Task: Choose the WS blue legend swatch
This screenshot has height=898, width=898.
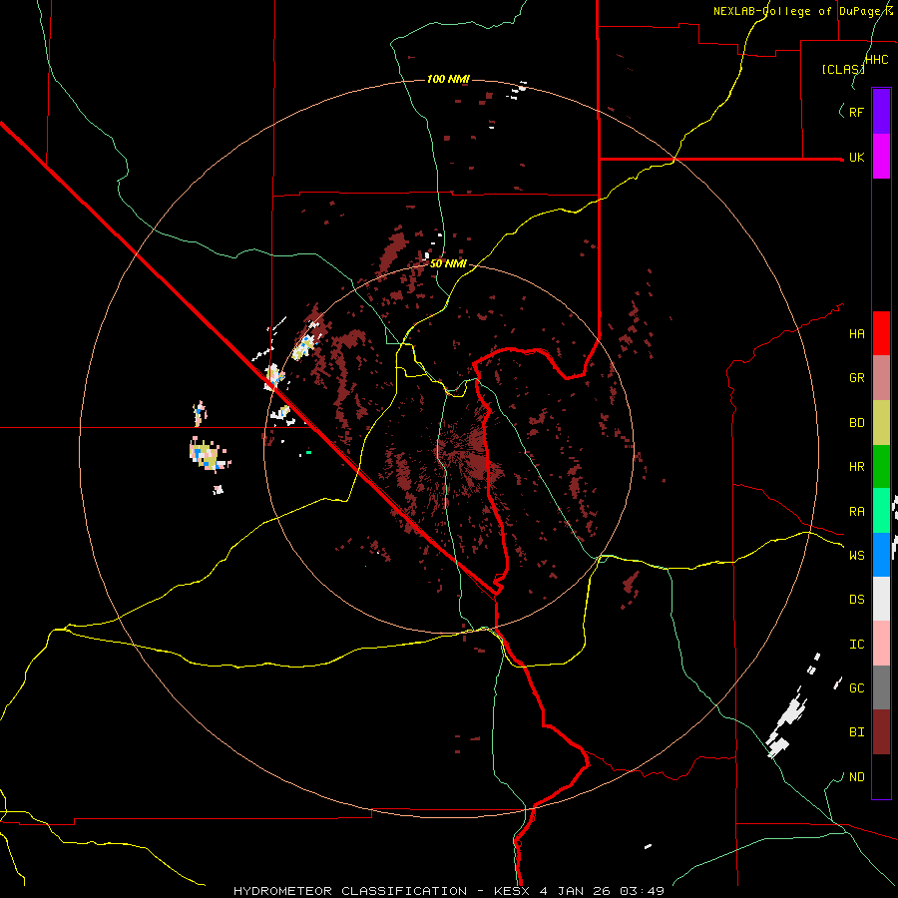Action: click(881, 555)
